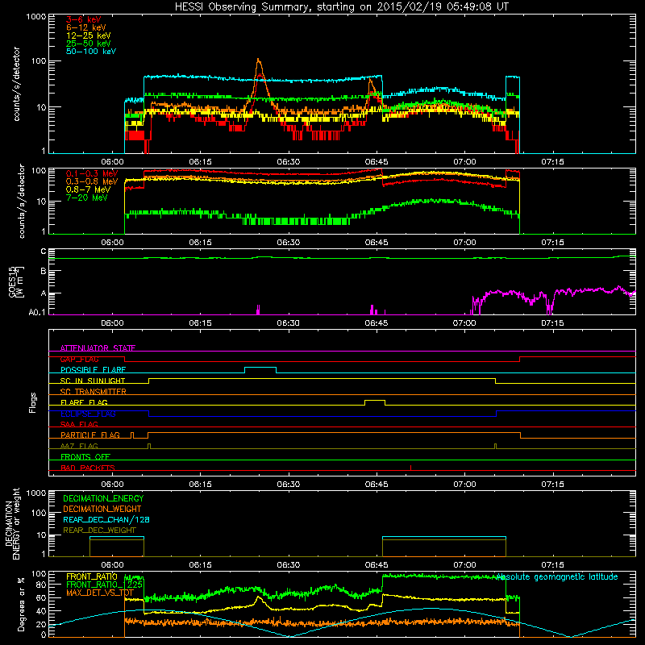The height and width of the screenshot is (645, 645).
Task: Select the 6-12 keV legend label
Action: (85, 27)
